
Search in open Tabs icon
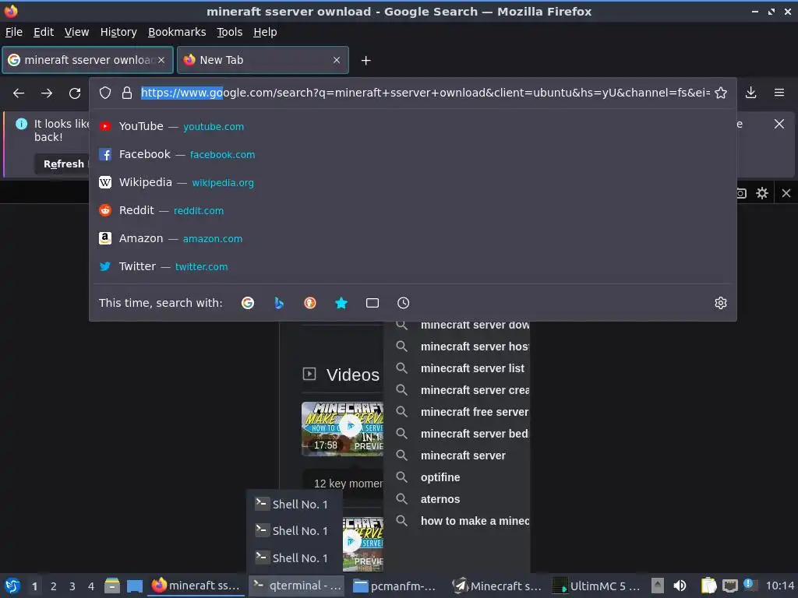[x=372, y=303]
